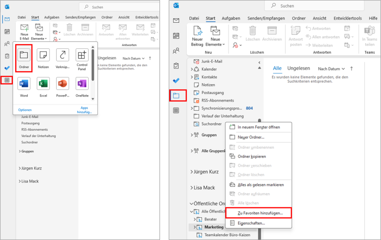Open Datei tab in right window

[x=194, y=18]
